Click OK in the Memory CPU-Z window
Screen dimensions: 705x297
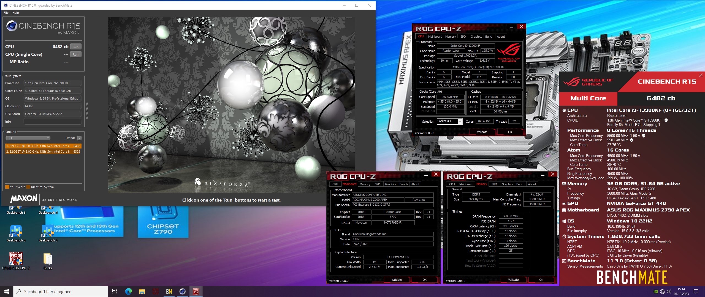(x=541, y=280)
